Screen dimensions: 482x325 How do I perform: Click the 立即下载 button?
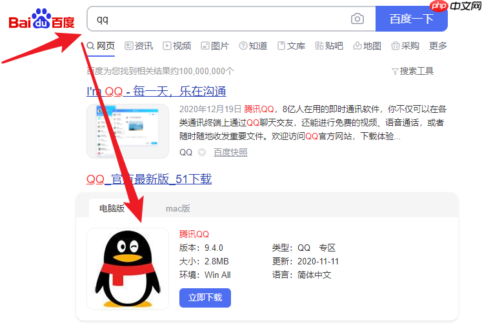click(205, 298)
